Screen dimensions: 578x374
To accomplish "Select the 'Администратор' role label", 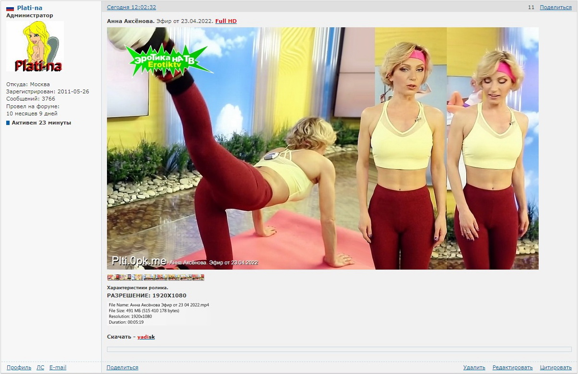I will tap(30, 15).
